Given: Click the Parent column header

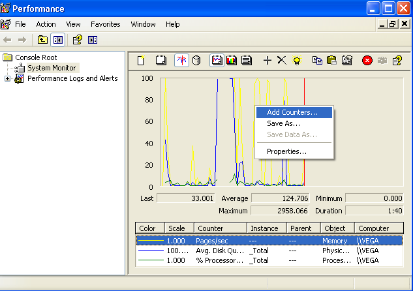Looking at the screenshot, I should (303, 228).
